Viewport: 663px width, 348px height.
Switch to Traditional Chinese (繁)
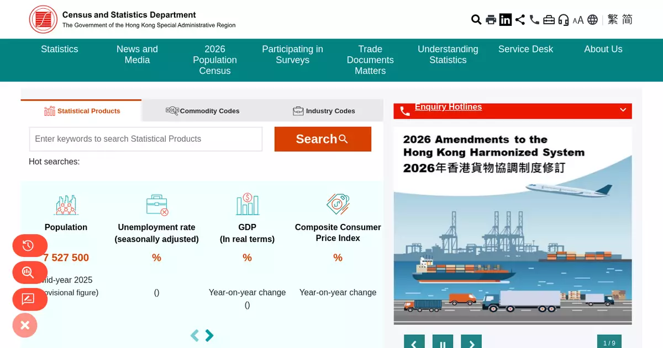613,20
